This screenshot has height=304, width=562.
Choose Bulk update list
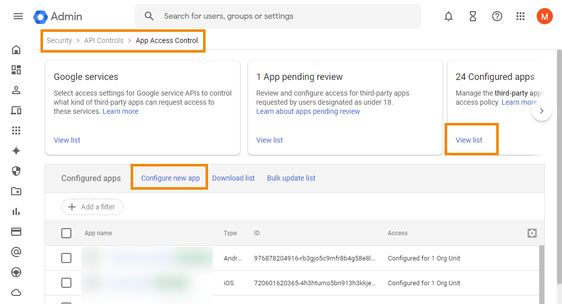291,178
